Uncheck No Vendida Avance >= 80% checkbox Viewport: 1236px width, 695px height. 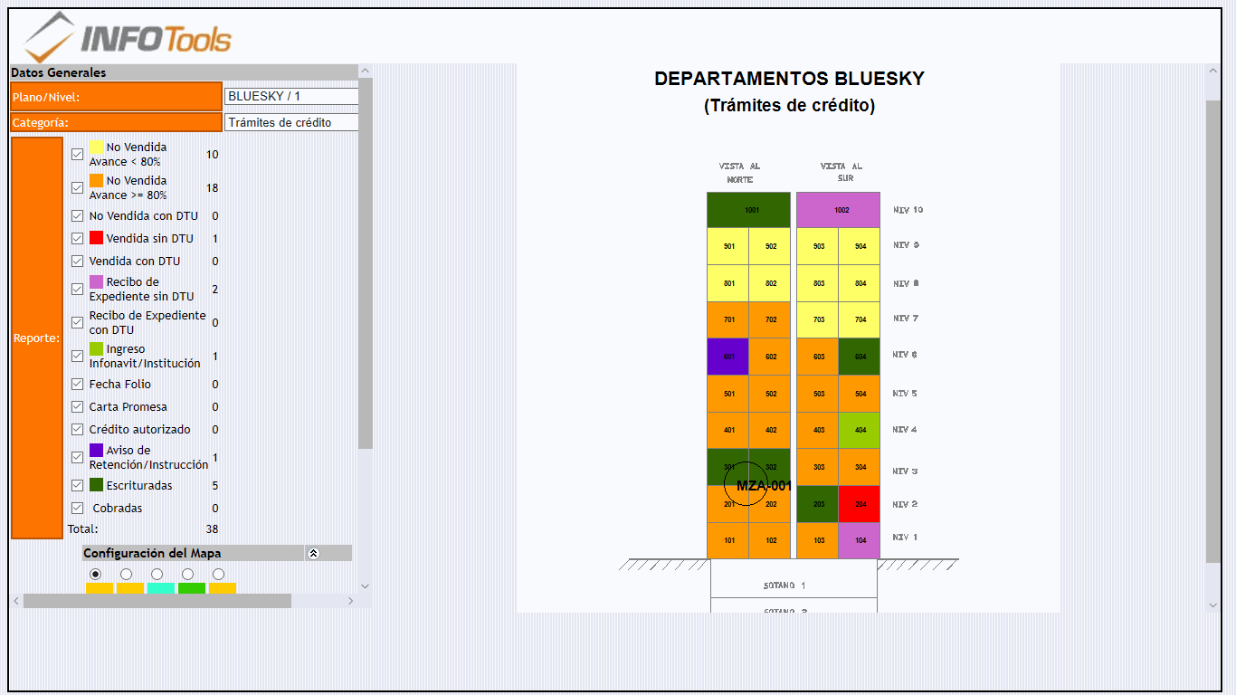pos(78,187)
